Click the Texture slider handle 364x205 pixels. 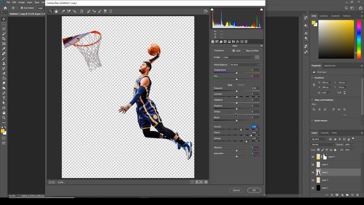(241, 130)
